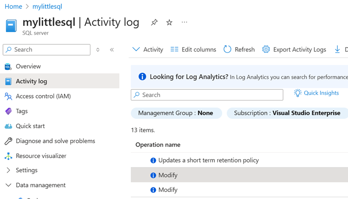Focus the activity log Search field
The image size is (348, 199).
[x=207, y=95]
